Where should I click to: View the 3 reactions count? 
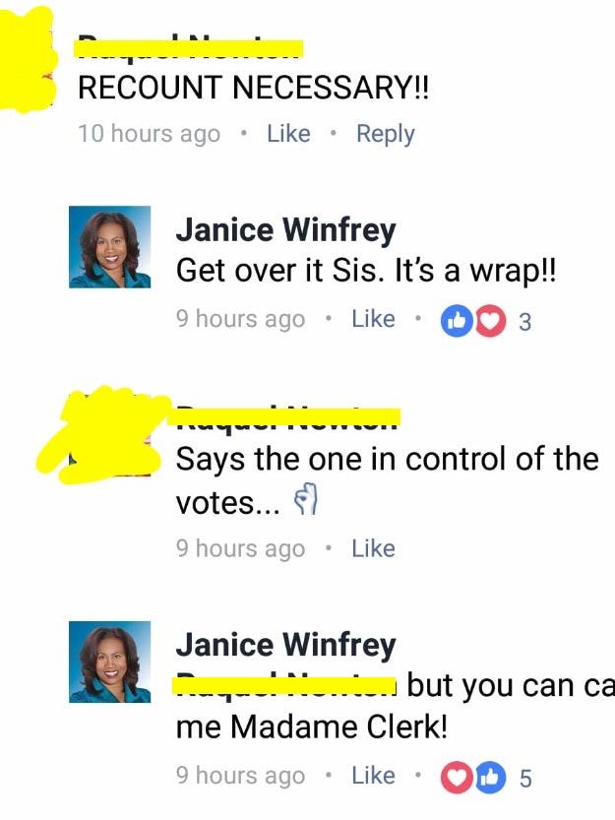click(x=525, y=322)
